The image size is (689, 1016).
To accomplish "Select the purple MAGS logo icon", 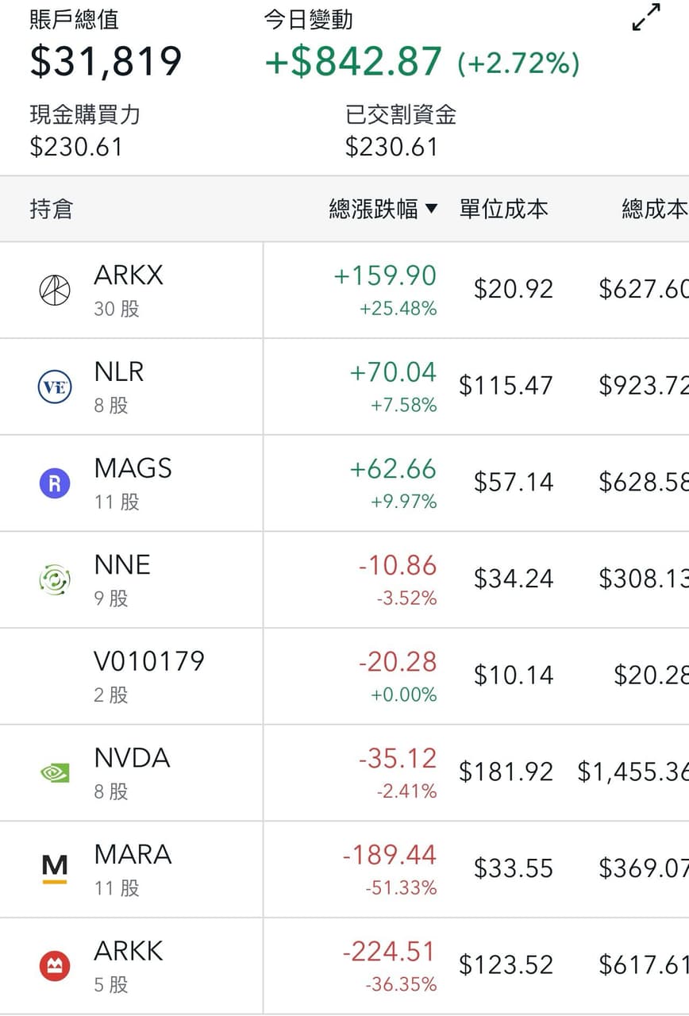I will 55,483.
